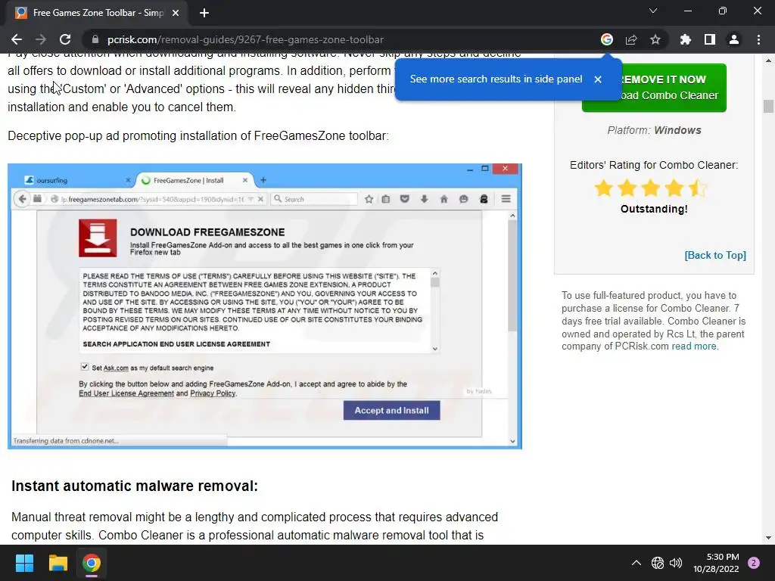Bookmark this page with the star icon
The height and width of the screenshot is (581, 775).
click(655, 39)
